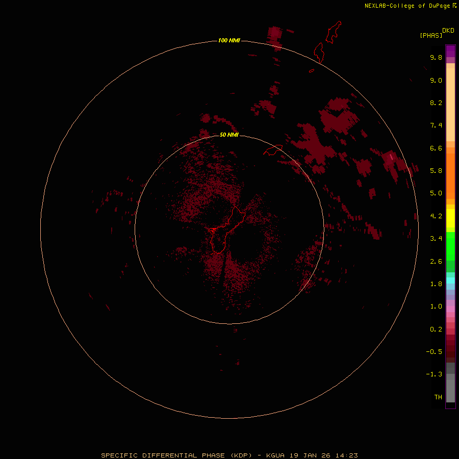The image size is (459, 459).
Task: Click the DKD label above the color scale
Action: [x=448, y=31]
